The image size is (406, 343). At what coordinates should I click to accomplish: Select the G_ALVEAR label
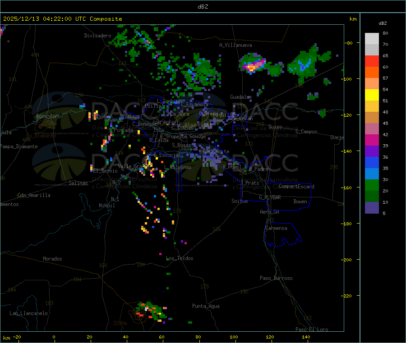(270, 197)
